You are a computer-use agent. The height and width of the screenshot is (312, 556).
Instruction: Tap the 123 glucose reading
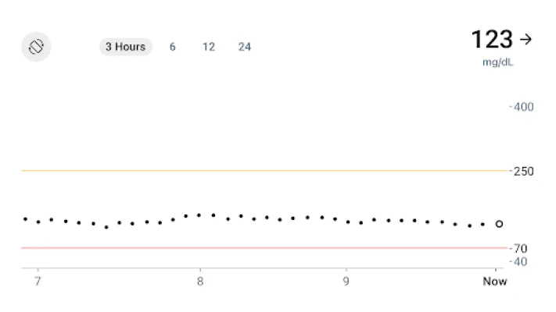491,39
